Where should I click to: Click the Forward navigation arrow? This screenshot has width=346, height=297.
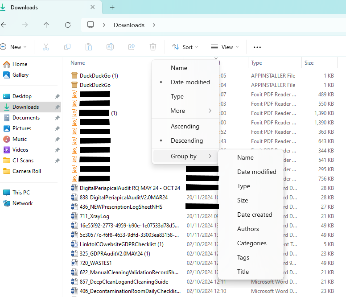point(25,25)
